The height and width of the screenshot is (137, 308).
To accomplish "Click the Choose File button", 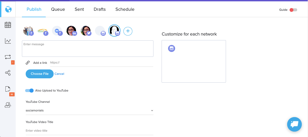I will coord(40,74).
